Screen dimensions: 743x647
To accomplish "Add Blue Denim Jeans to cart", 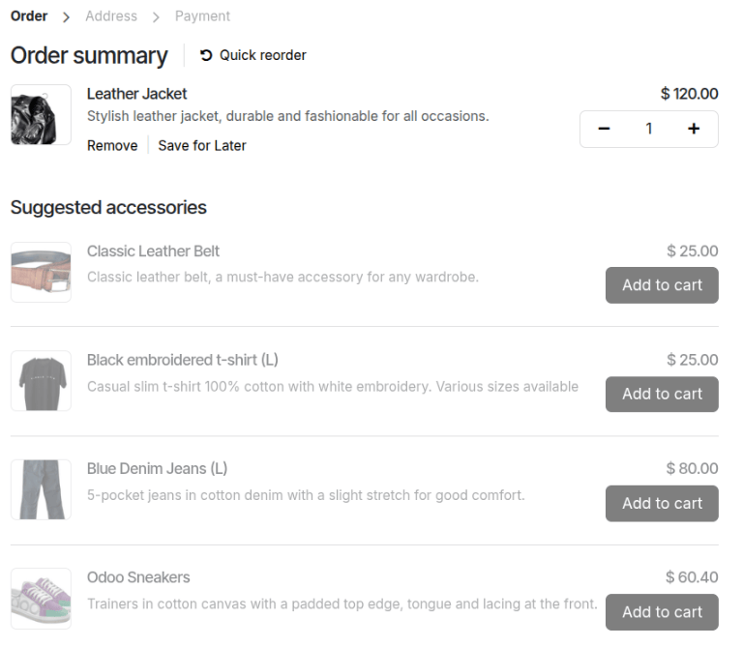I will click(x=662, y=503).
